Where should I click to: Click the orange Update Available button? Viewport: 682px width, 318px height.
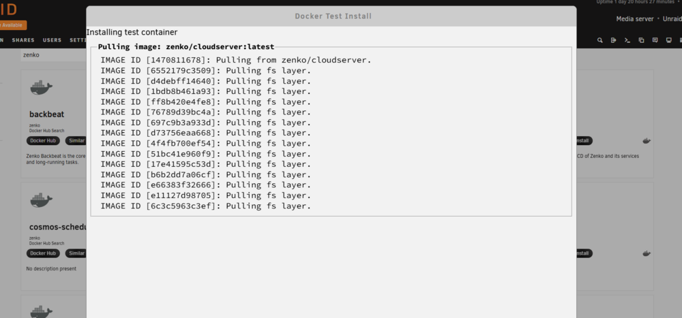coord(13,25)
